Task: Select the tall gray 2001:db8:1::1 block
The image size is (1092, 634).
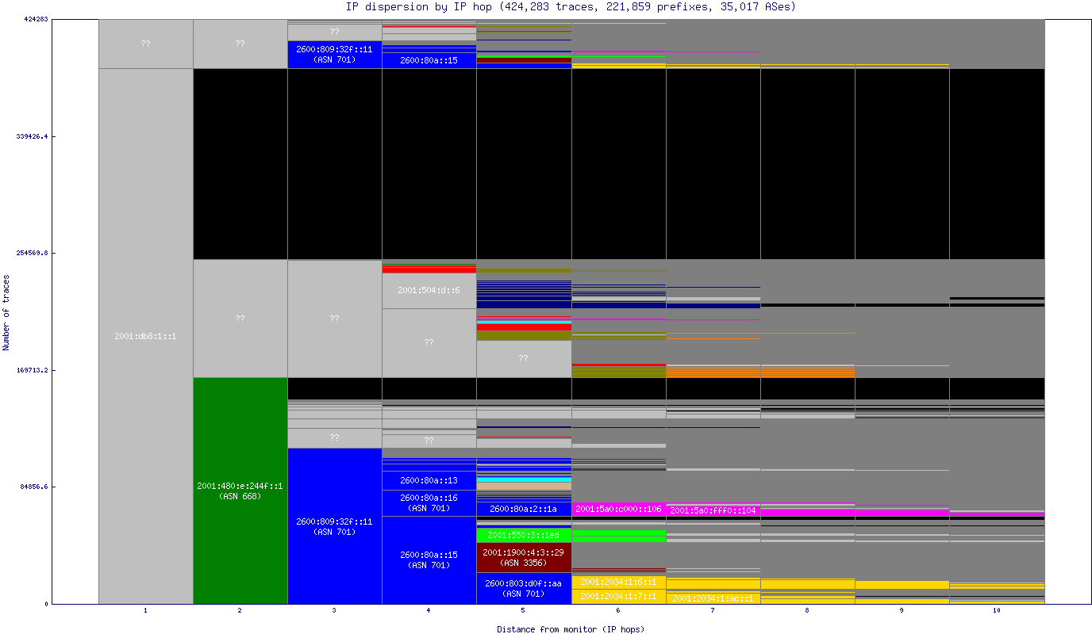Action: click(x=146, y=336)
